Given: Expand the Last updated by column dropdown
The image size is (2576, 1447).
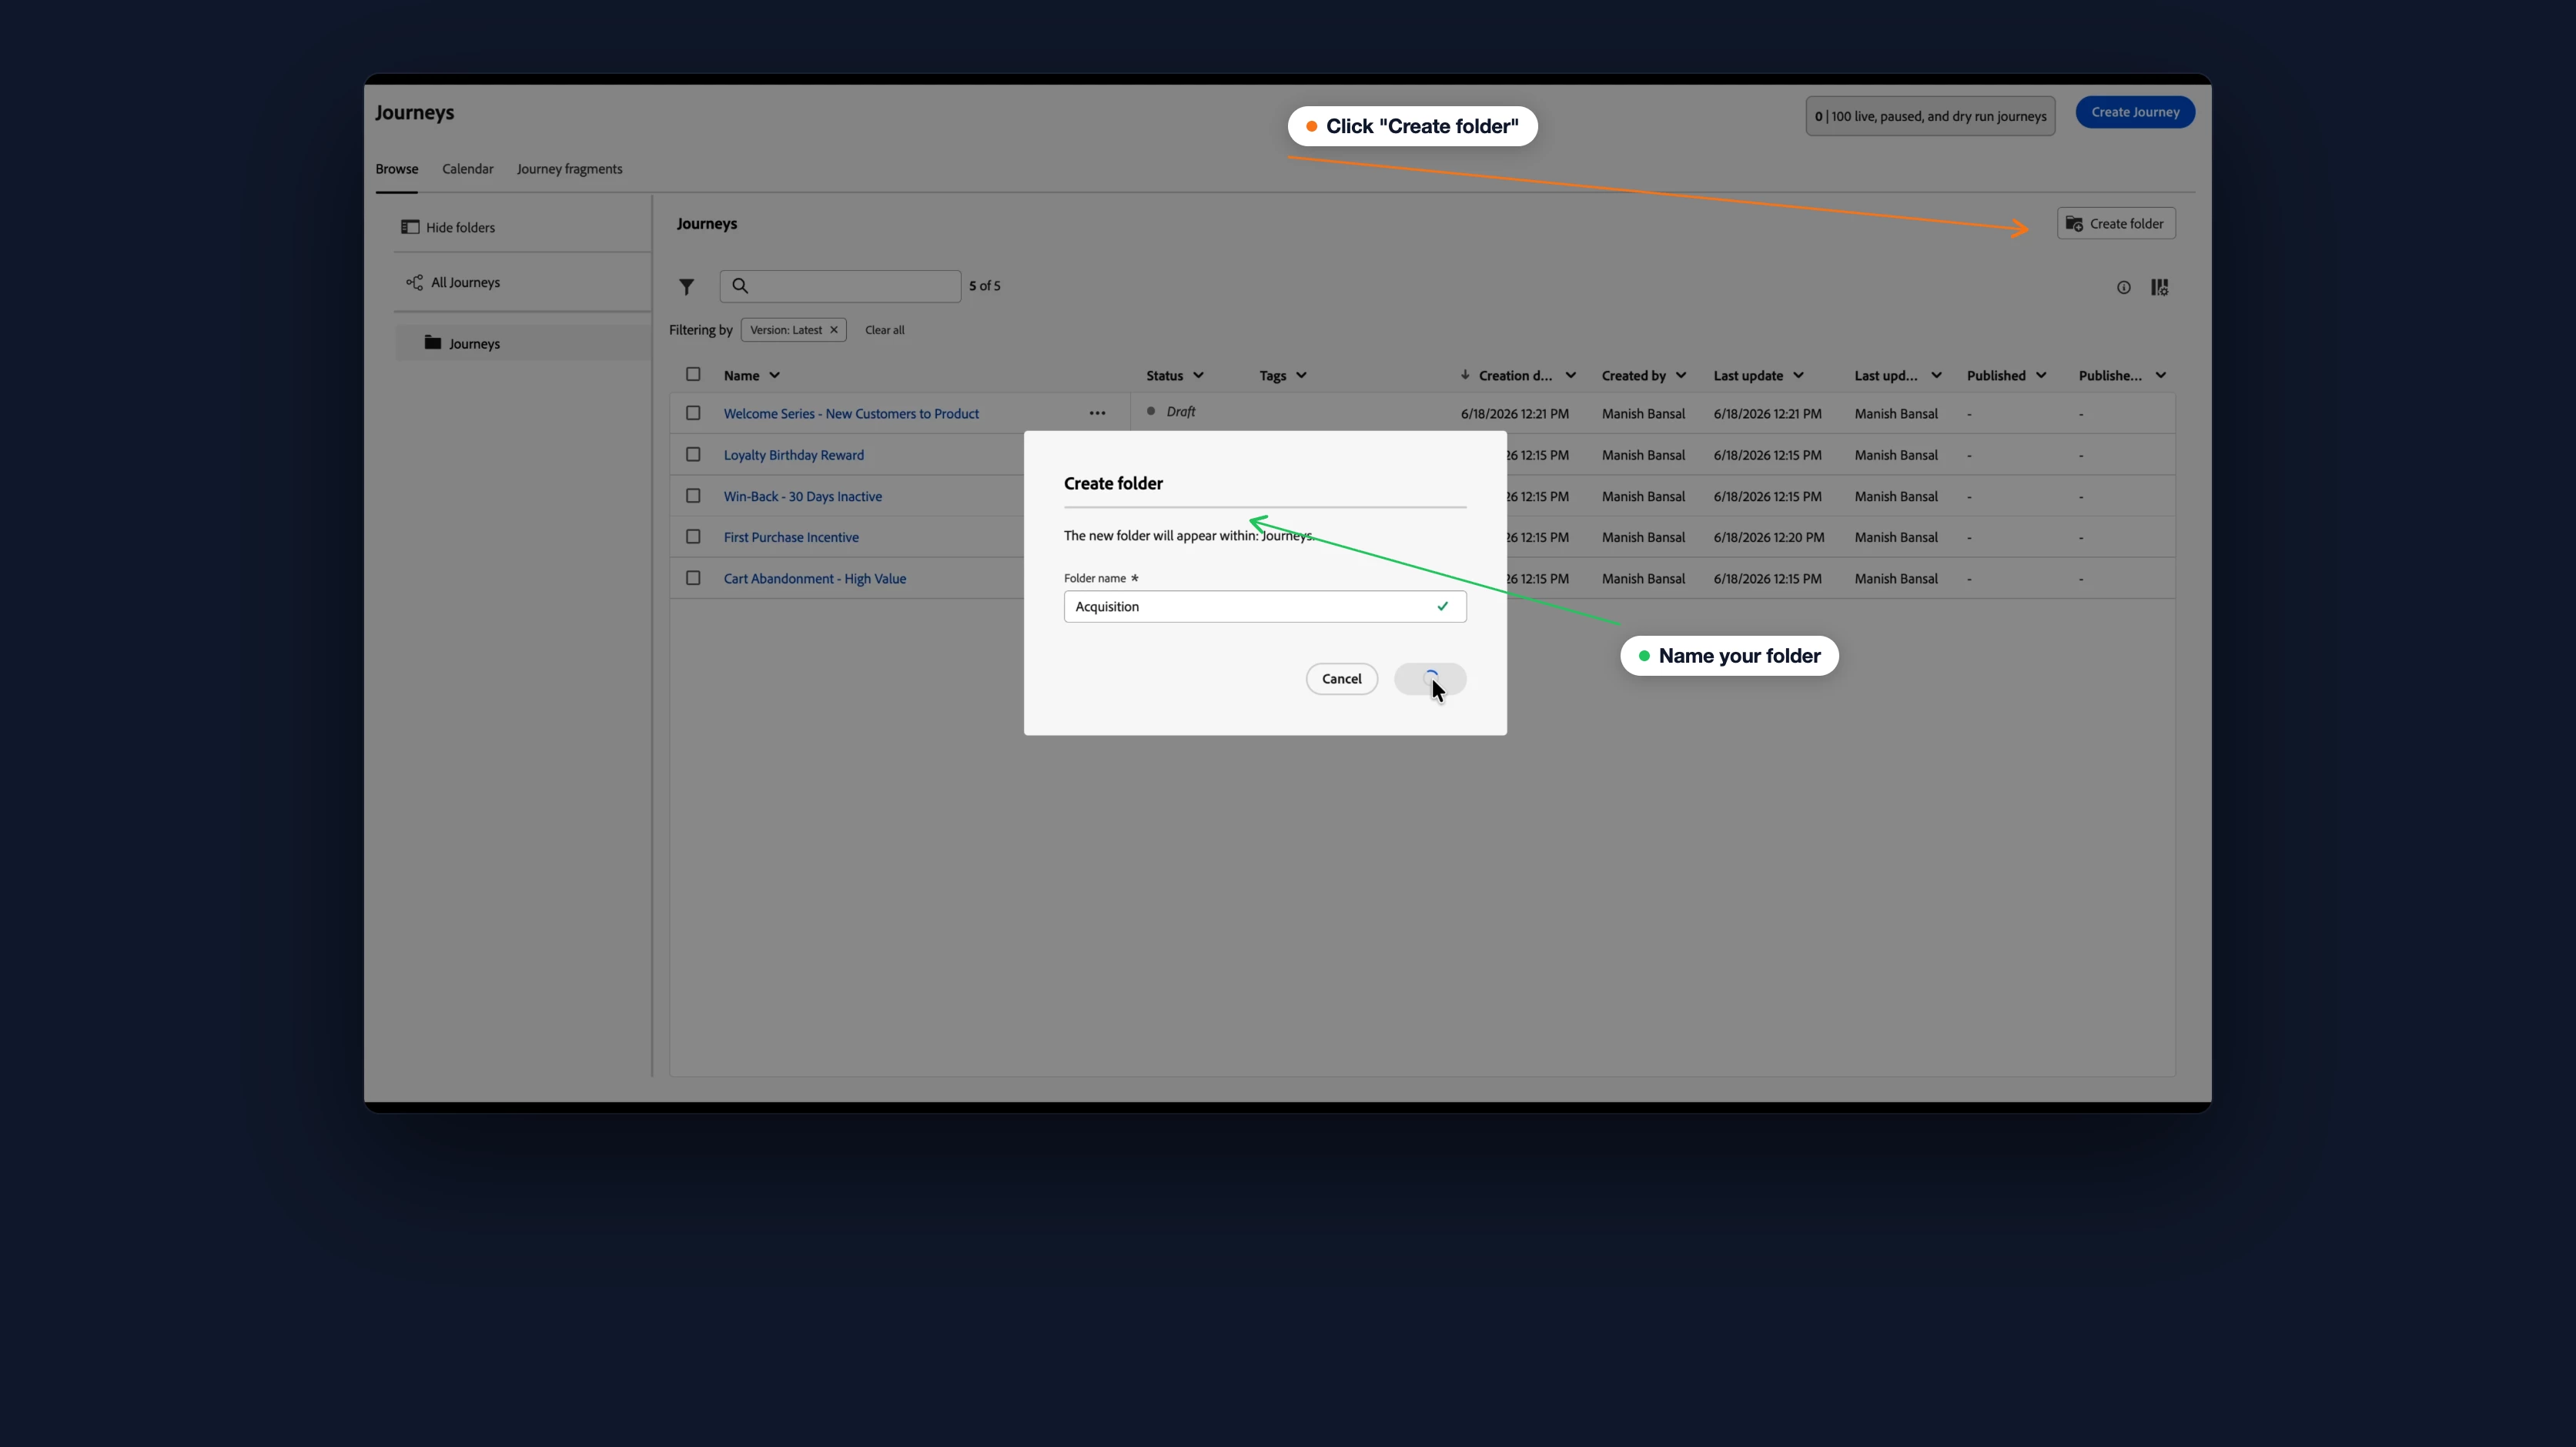Looking at the screenshot, I should tap(1936, 376).
